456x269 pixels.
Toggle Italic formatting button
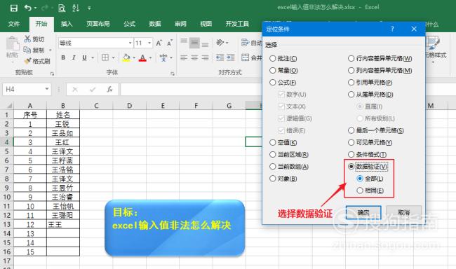(74, 58)
